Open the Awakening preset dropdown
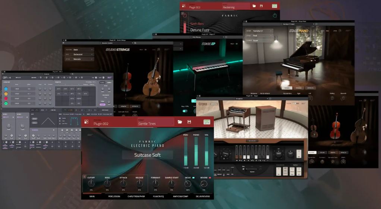This screenshot has height=209, width=381. (x=236, y=6)
